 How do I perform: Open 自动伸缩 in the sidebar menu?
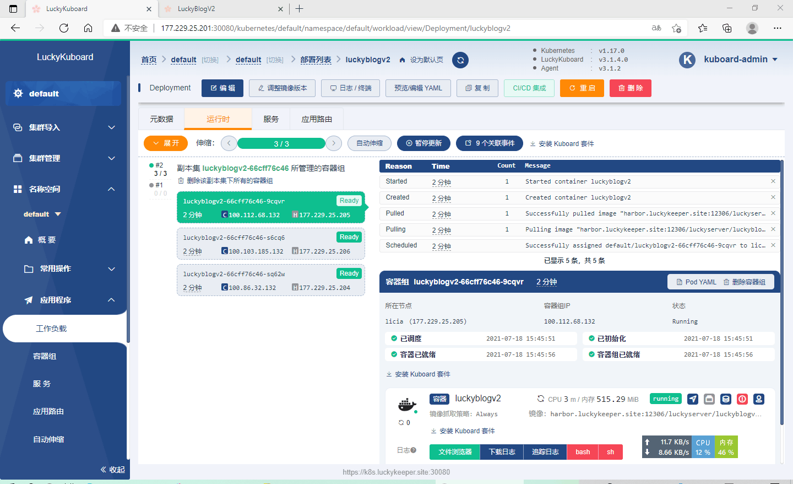point(48,439)
